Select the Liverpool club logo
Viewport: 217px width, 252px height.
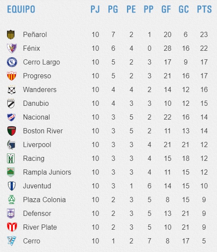(11, 144)
